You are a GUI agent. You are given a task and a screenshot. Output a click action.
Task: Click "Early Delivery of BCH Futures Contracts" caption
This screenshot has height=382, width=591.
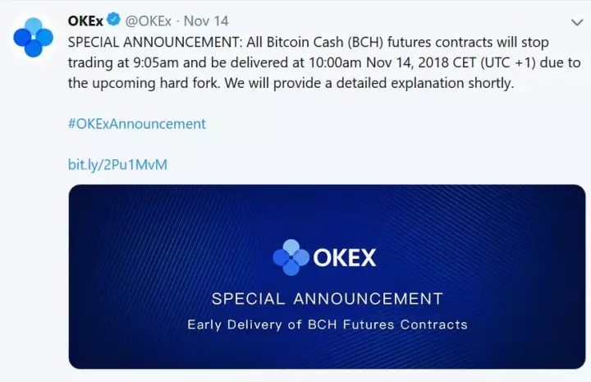(x=327, y=324)
